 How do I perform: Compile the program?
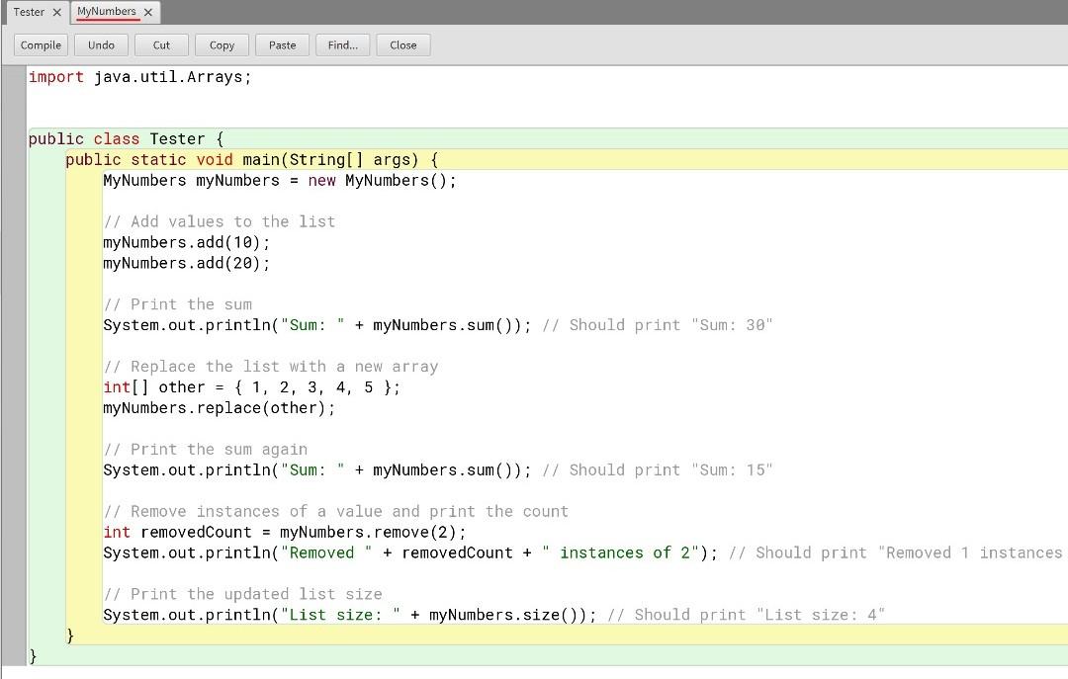(x=40, y=44)
